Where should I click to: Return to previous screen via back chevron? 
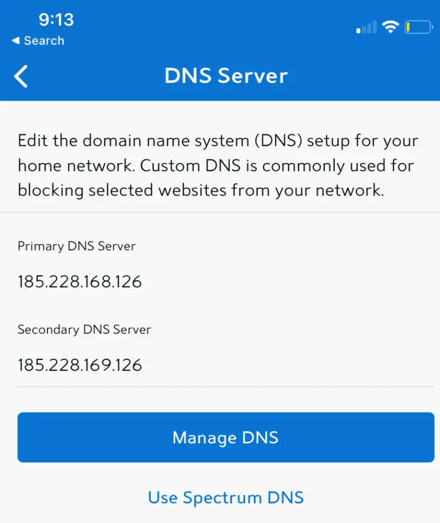point(21,76)
